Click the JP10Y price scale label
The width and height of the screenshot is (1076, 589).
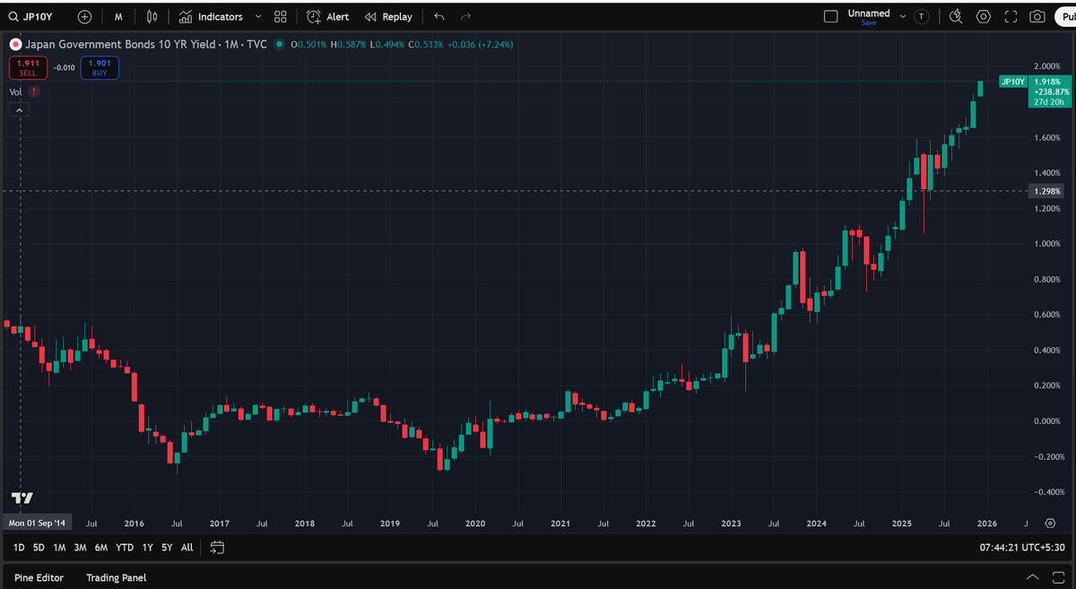coord(1012,82)
